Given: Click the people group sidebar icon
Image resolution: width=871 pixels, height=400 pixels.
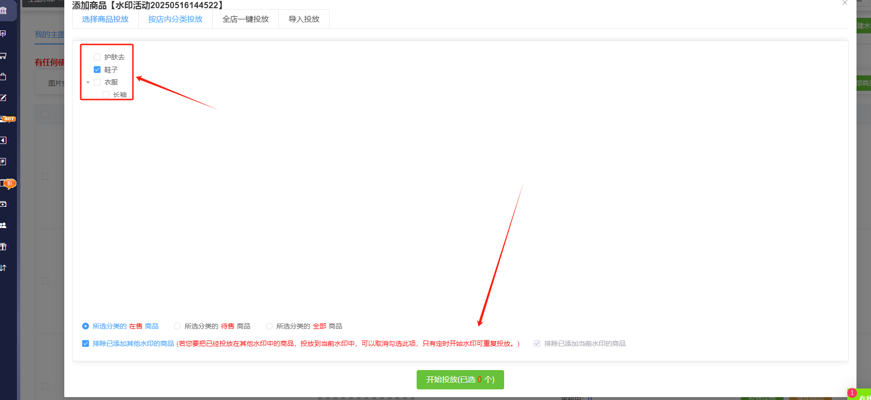Looking at the screenshot, I should 3,225.
